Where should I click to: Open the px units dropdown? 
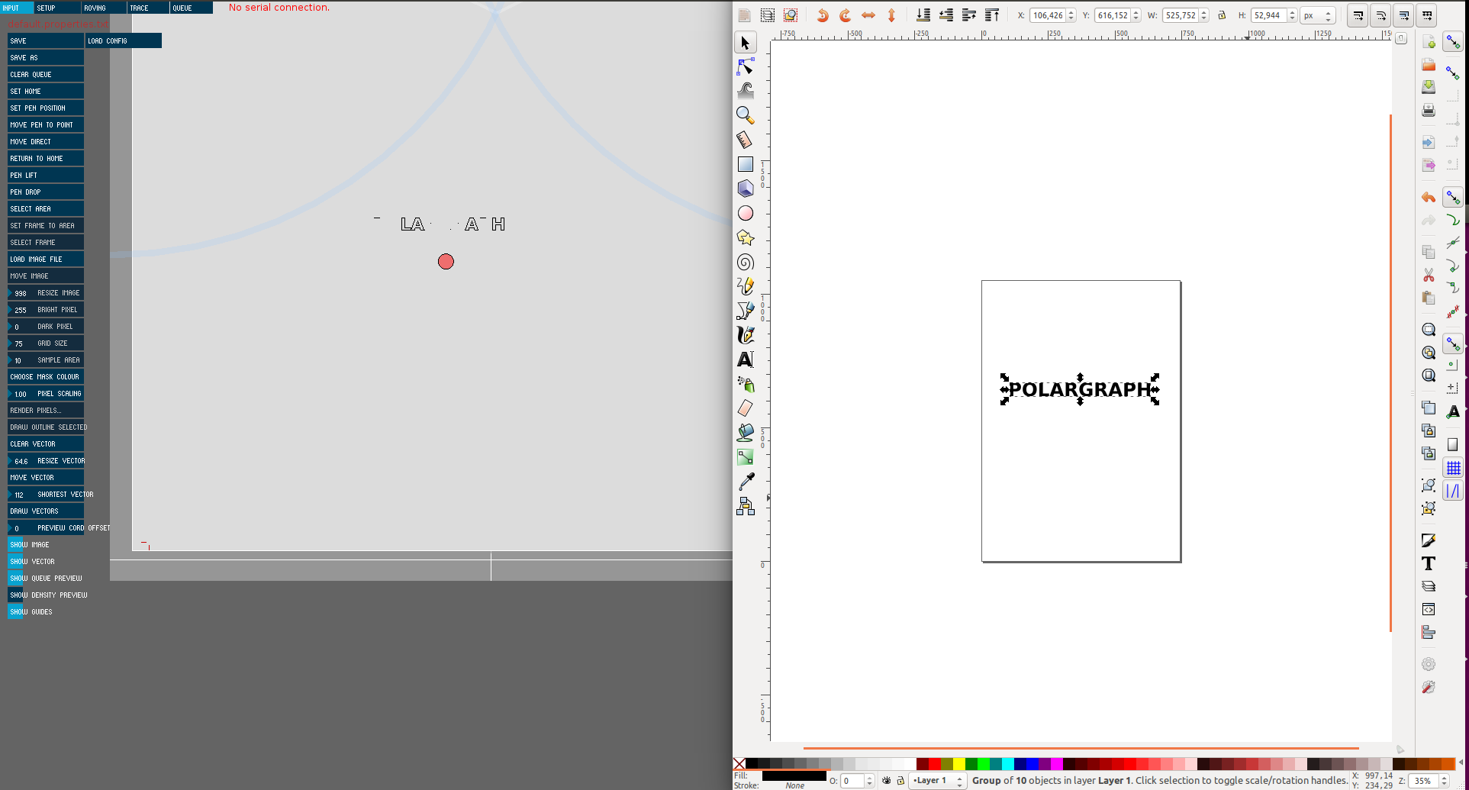(1318, 15)
